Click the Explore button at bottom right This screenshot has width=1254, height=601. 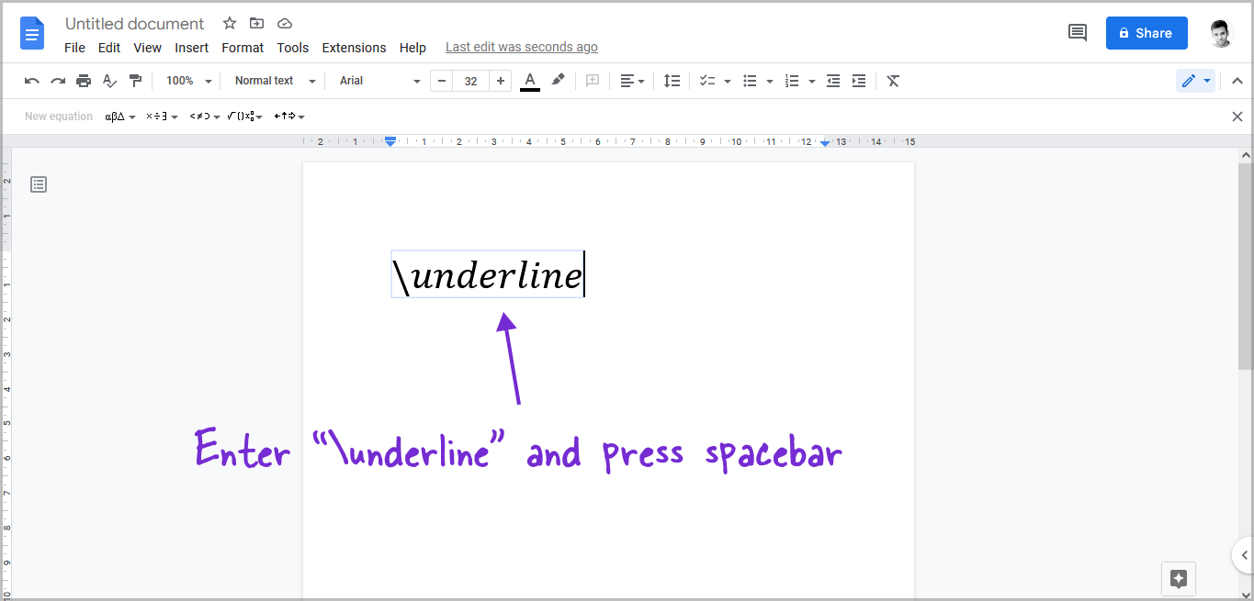tap(1179, 579)
